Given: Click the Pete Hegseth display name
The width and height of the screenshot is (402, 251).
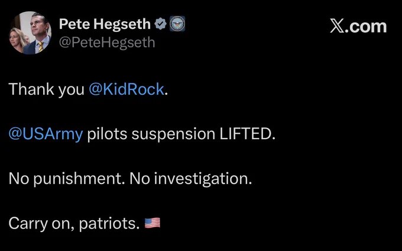Looking at the screenshot, I should coord(105,25).
